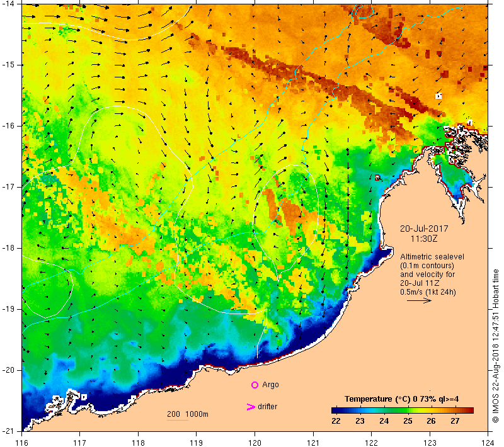Image resolution: width=504 pixels, height=447 pixels.
Task: Click the '0.5m/s (1kt 24h)' scale text
Action: click(428, 292)
